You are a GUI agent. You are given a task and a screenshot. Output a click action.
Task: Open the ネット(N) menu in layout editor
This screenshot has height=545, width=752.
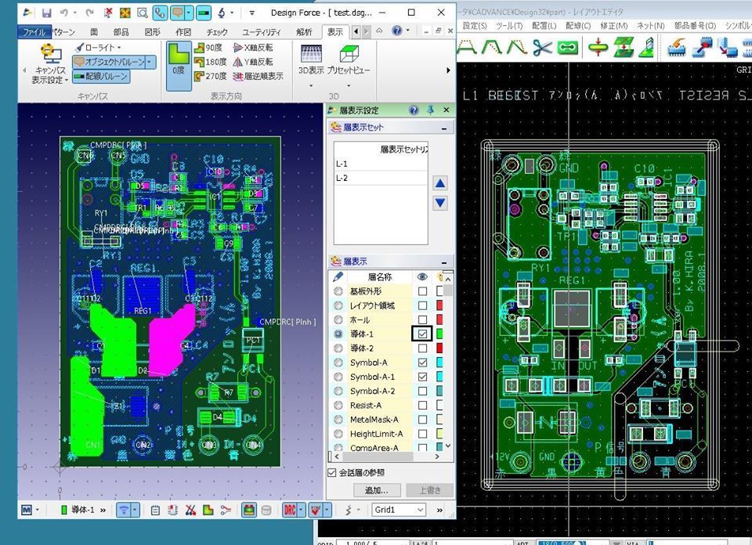(650, 25)
